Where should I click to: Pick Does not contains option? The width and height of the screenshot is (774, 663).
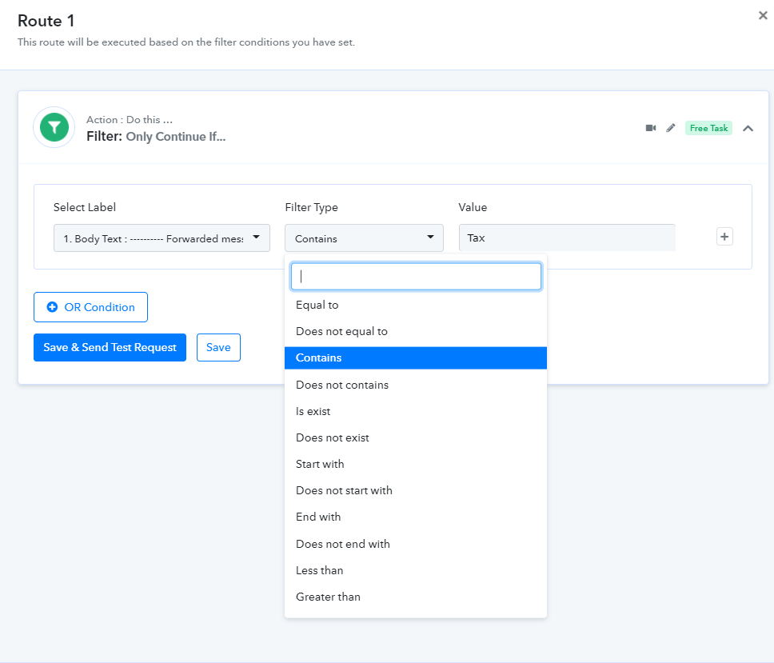point(416,385)
